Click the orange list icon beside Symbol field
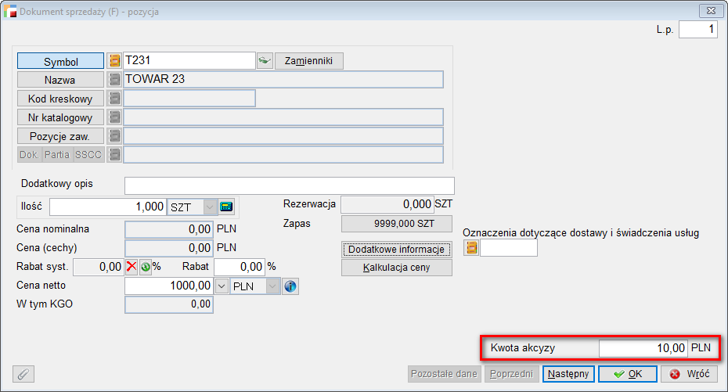 click(114, 60)
